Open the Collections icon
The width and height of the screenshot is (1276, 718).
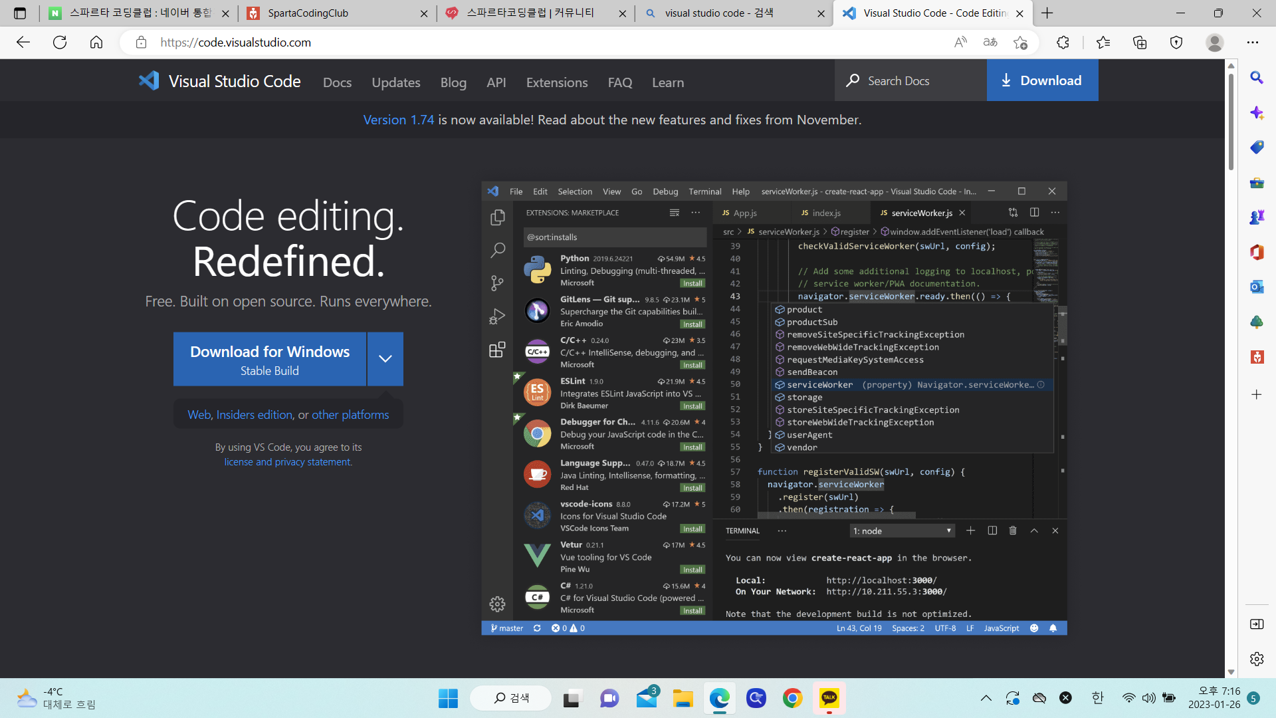point(1140,43)
